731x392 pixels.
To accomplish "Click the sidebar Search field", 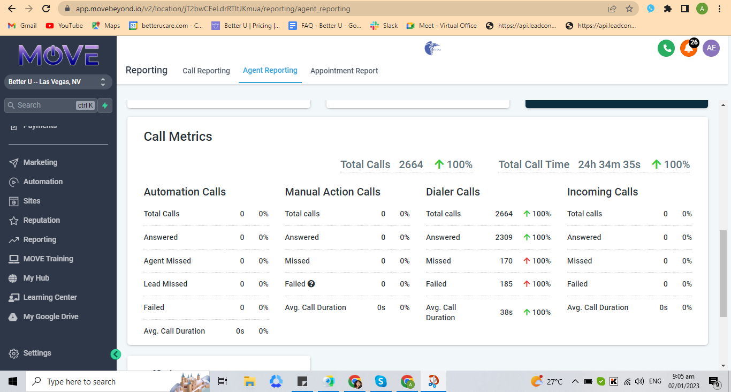I will point(51,105).
